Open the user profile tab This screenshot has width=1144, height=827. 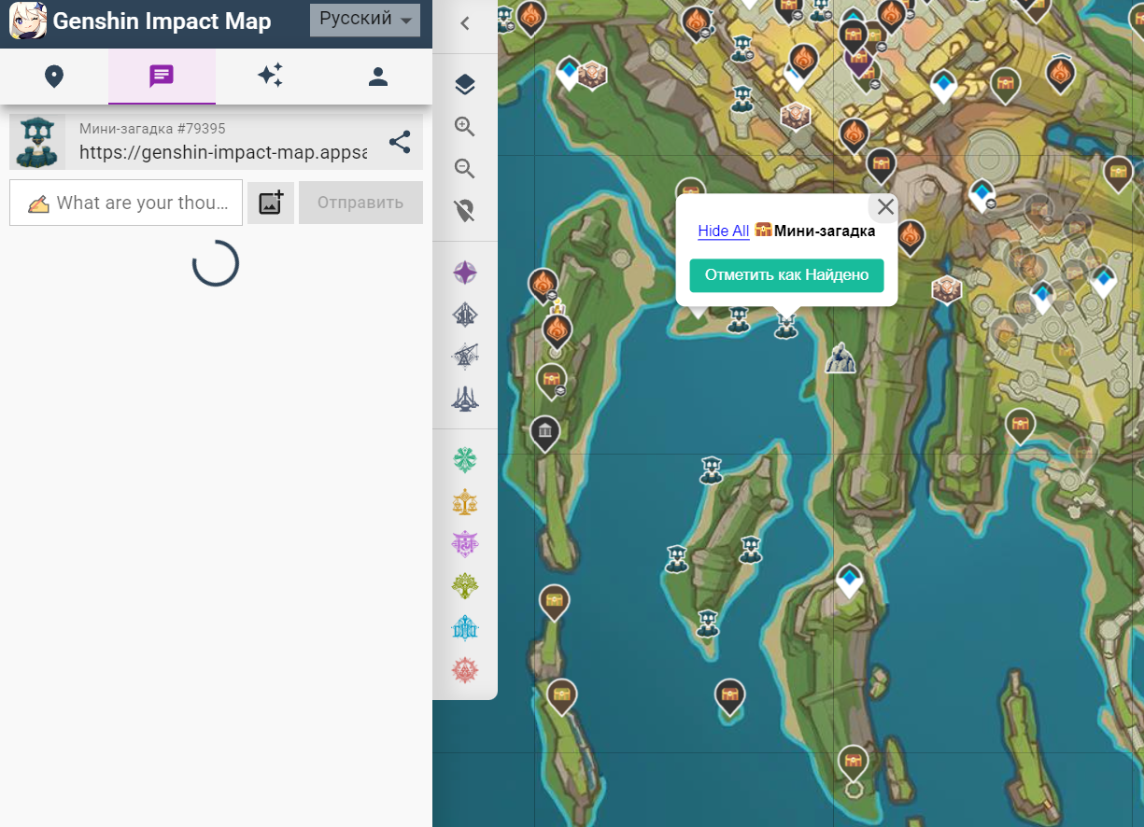pyautogui.click(x=378, y=77)
